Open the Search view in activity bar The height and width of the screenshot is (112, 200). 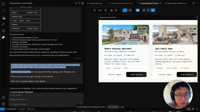[x=3, y=11]
